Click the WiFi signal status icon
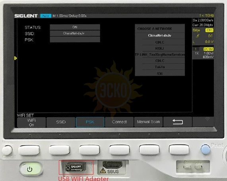The height and width of the screenshot is (181, 227). pos(208,119)
